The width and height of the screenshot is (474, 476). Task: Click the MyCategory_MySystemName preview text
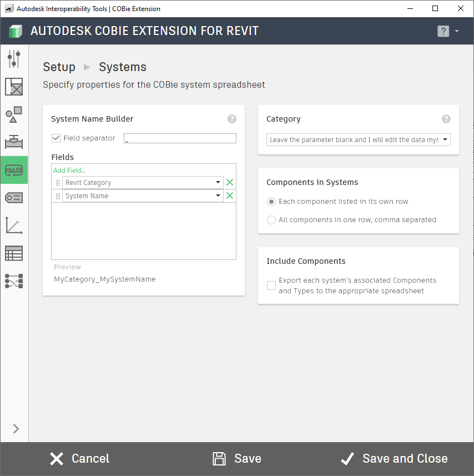[x=105, y=279]
